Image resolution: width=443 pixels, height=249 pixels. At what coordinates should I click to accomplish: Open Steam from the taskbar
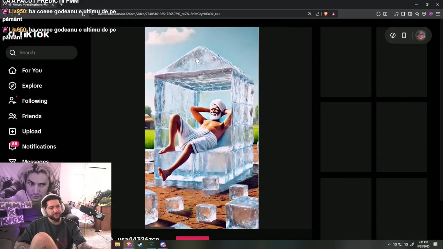[140, 245]
